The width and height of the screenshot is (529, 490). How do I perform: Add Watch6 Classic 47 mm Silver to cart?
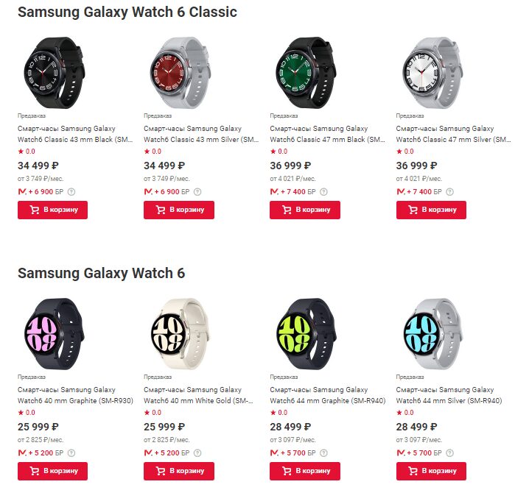coord(431,210)
